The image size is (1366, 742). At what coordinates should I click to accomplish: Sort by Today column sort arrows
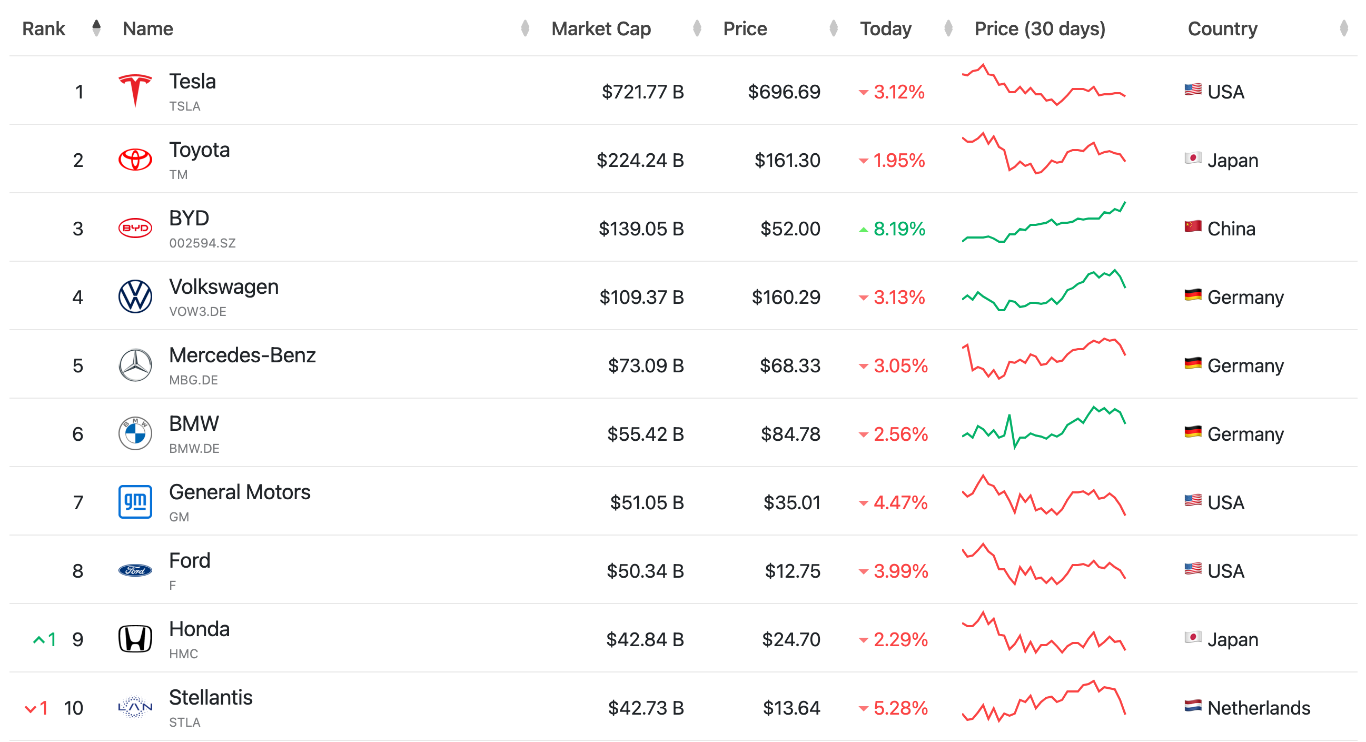(x=949, y=28)
